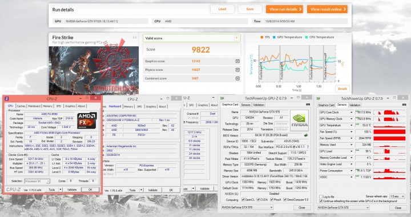Click Tools button in second CPU-Z Mainboard window
This screenshot has width=411, height=217.
[x=132, y=190]
